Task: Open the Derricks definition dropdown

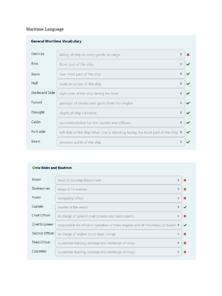Action: [121, 55]
